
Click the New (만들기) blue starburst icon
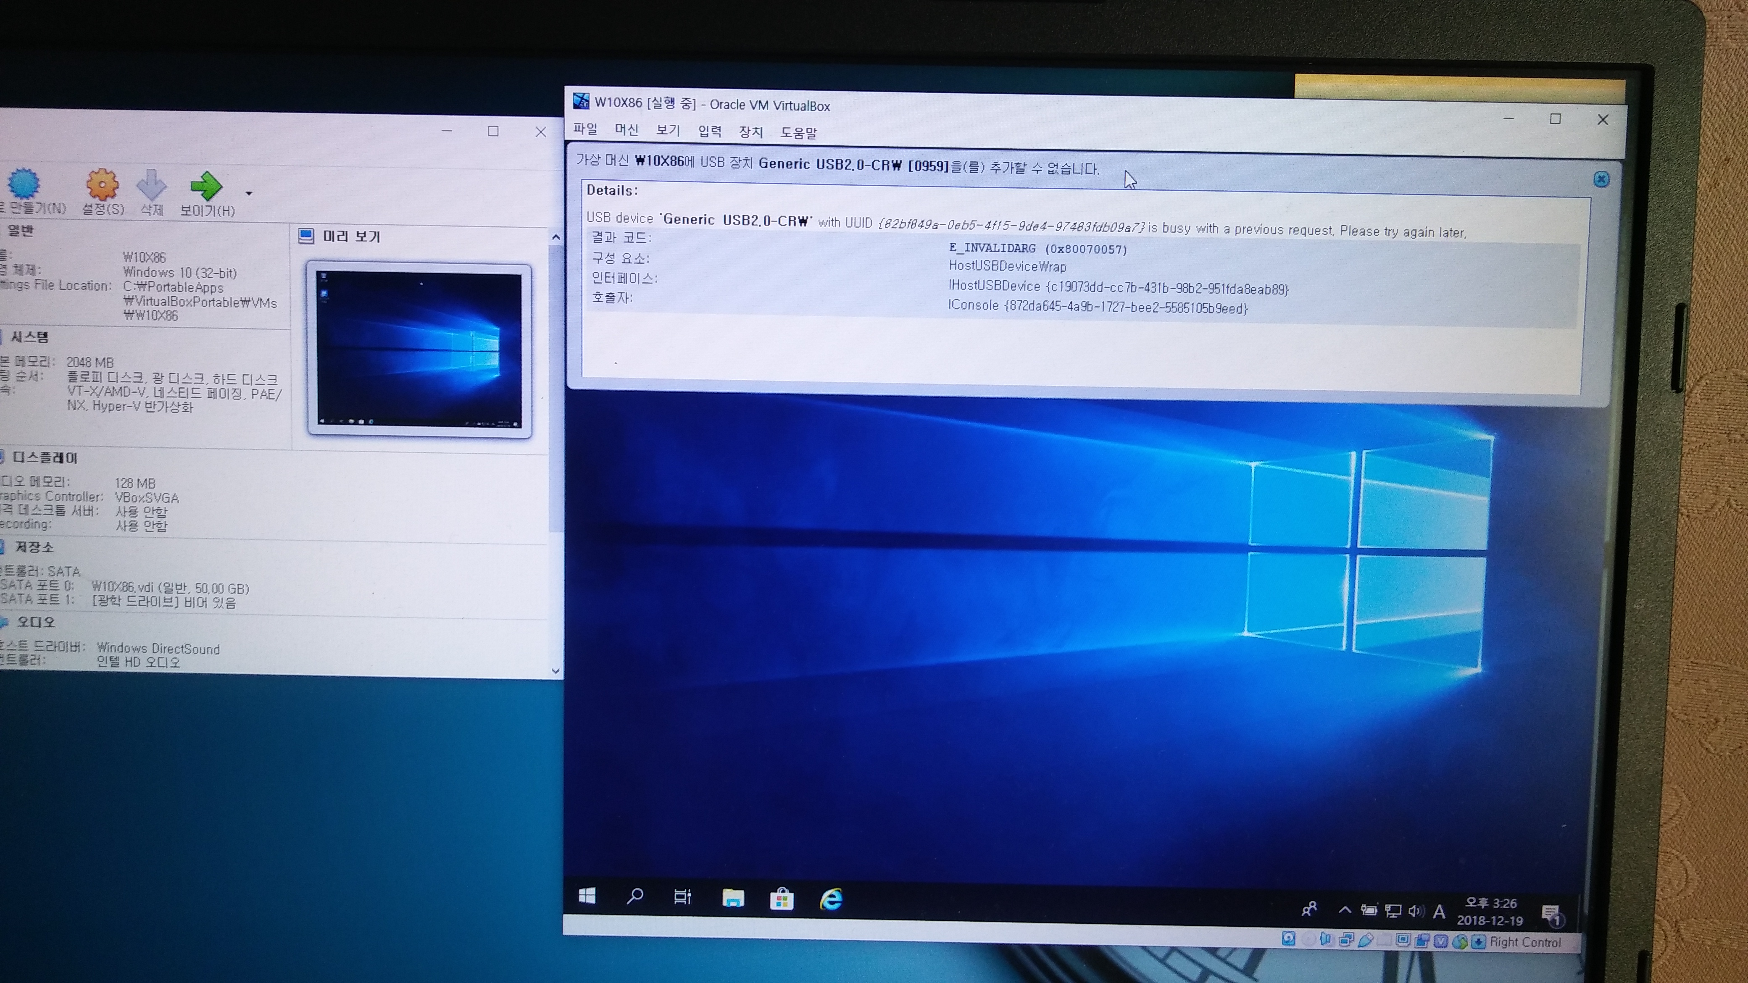pyautogui.click(x=24, y=183)
